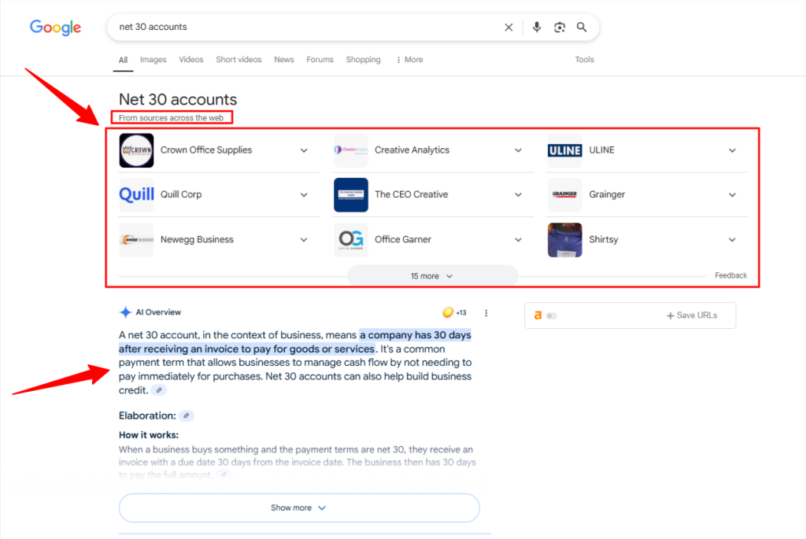Click the Creative Analytics logo
Viewport: 806px width, 539px height.
tap(350, 150)
